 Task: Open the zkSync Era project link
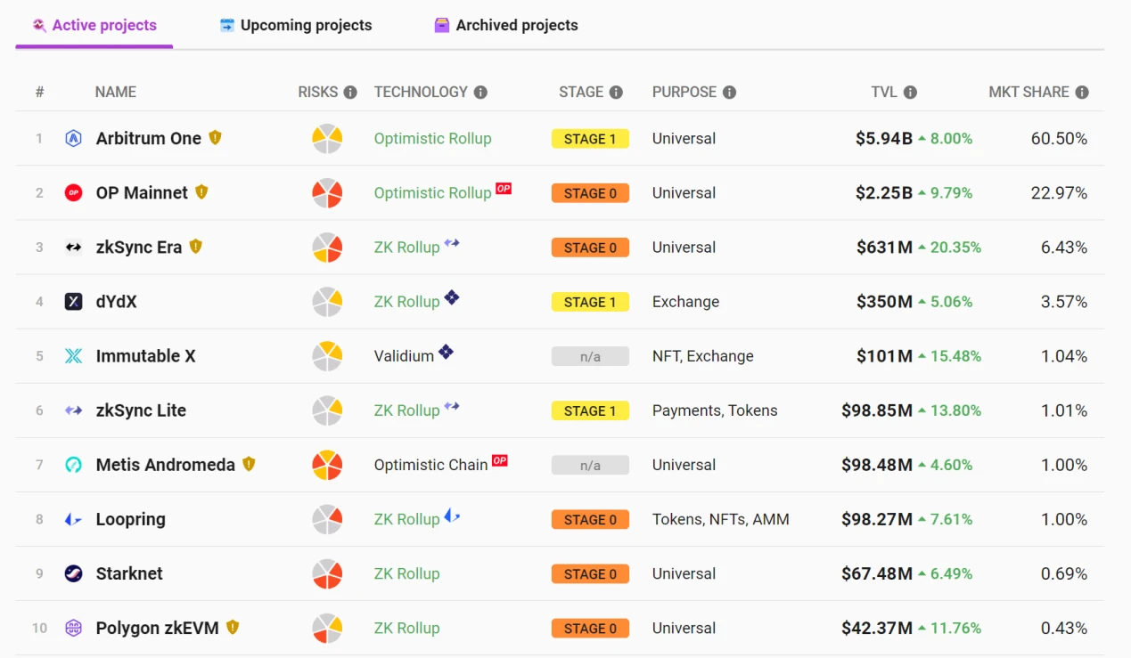(138, 248)
